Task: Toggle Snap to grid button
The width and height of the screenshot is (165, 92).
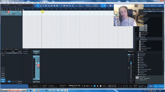Action: point(105,6)
